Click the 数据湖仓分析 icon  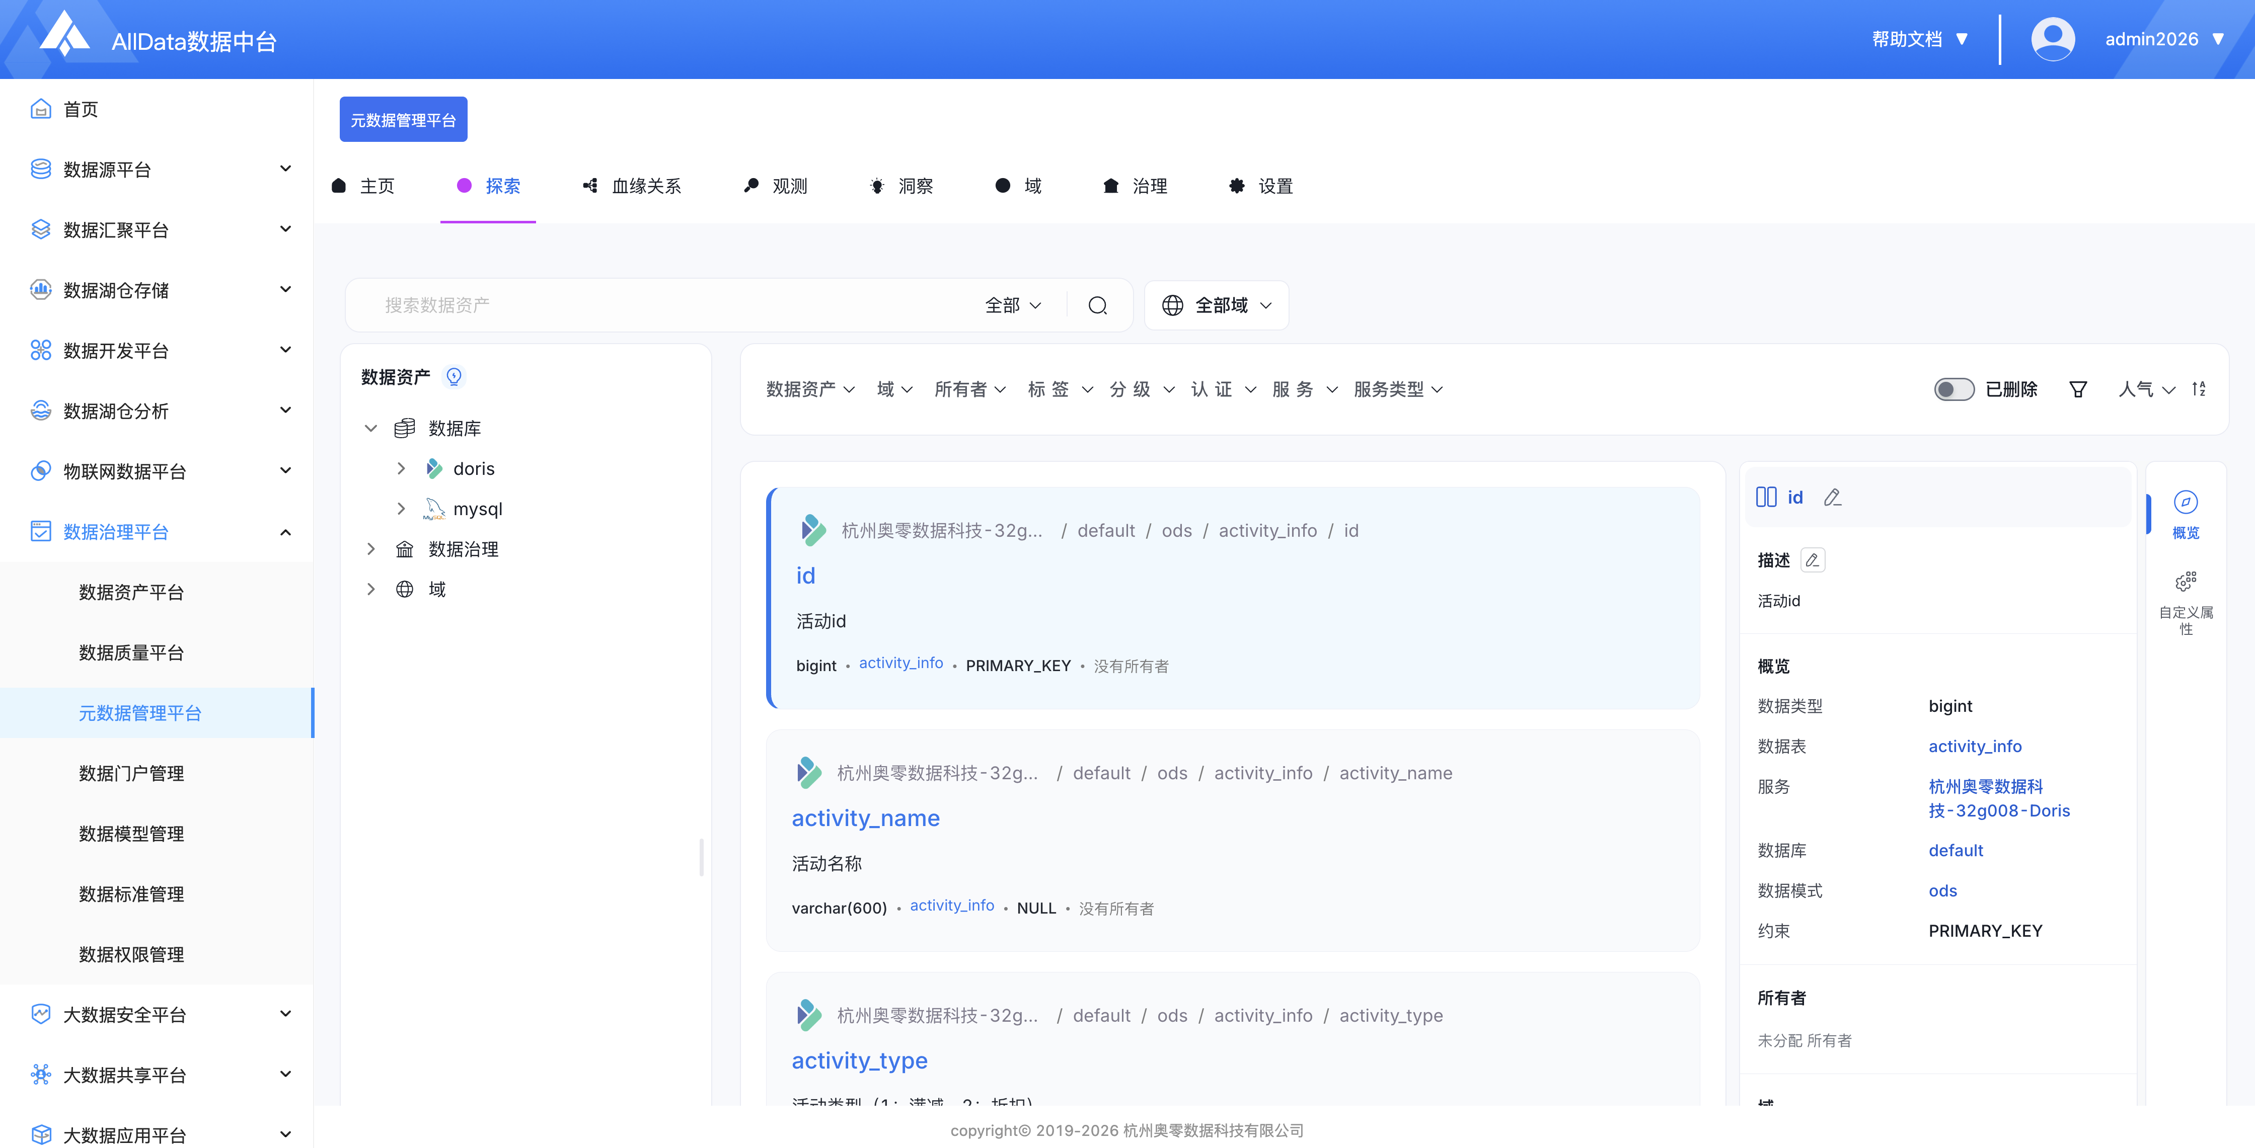(40, 411)
